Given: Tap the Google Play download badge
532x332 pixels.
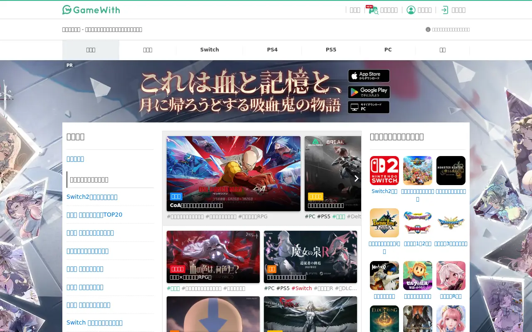Looking at the screenshot, I should point(369,92).
